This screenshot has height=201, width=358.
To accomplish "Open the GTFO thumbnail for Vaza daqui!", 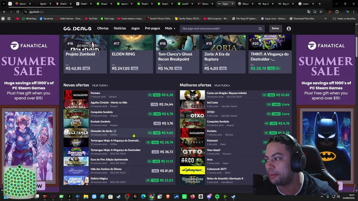I will click(x=192, y=152).
